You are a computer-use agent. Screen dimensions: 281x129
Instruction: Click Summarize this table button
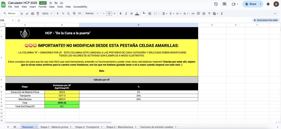[x=266, y=20]
